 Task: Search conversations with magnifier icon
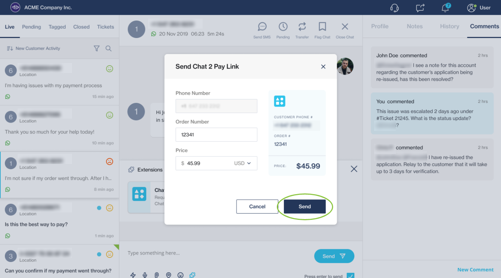point(109,48)
